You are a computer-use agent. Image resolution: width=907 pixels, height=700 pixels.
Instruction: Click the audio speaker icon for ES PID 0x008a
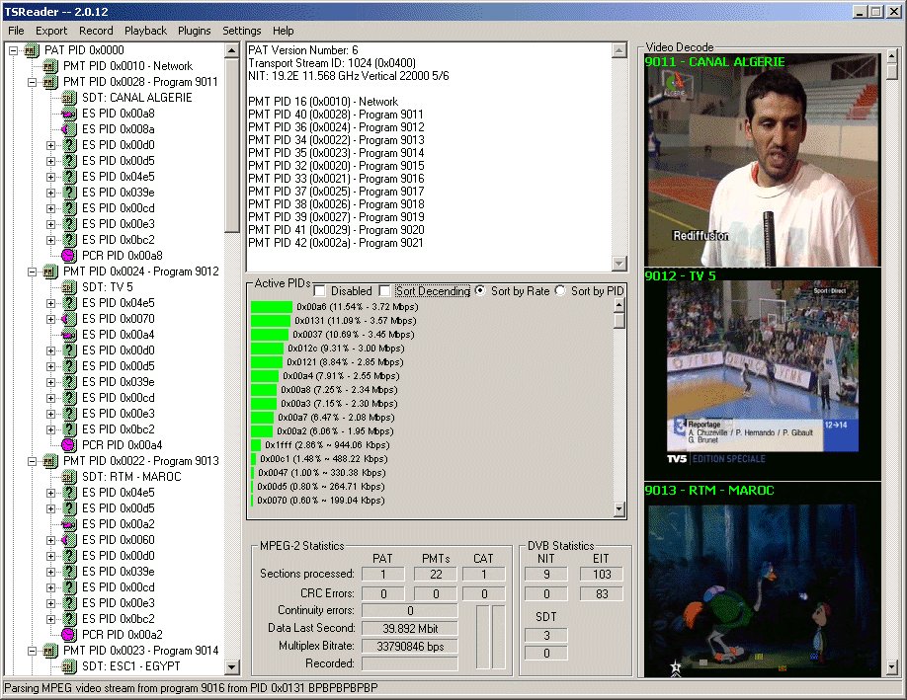point(68,129)
